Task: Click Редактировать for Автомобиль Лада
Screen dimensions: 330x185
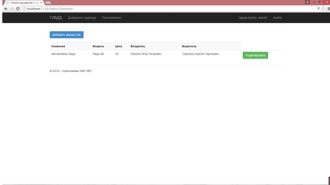Action: (x=255, y=55)
